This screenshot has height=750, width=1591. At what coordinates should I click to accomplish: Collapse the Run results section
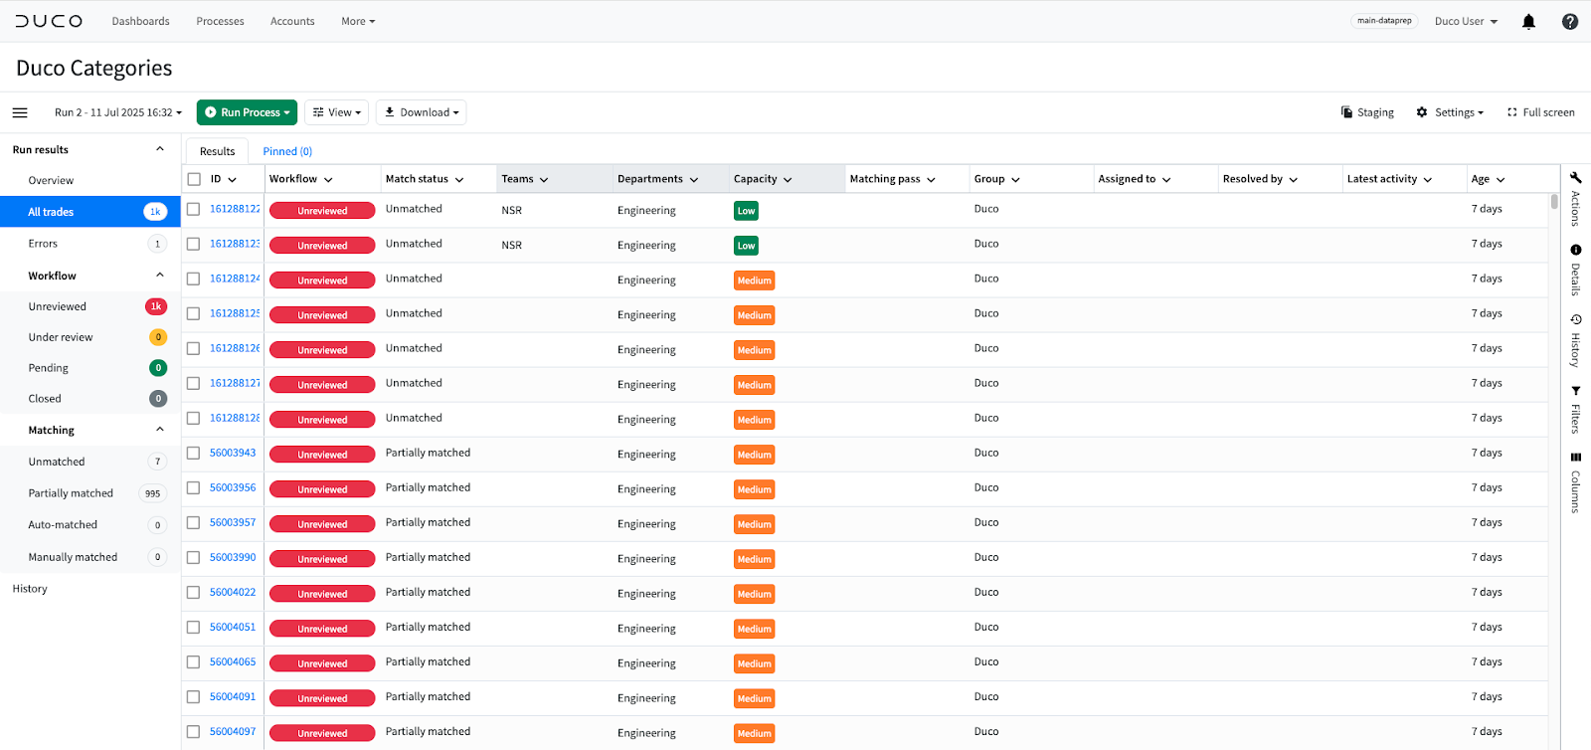tap(160, 149)
